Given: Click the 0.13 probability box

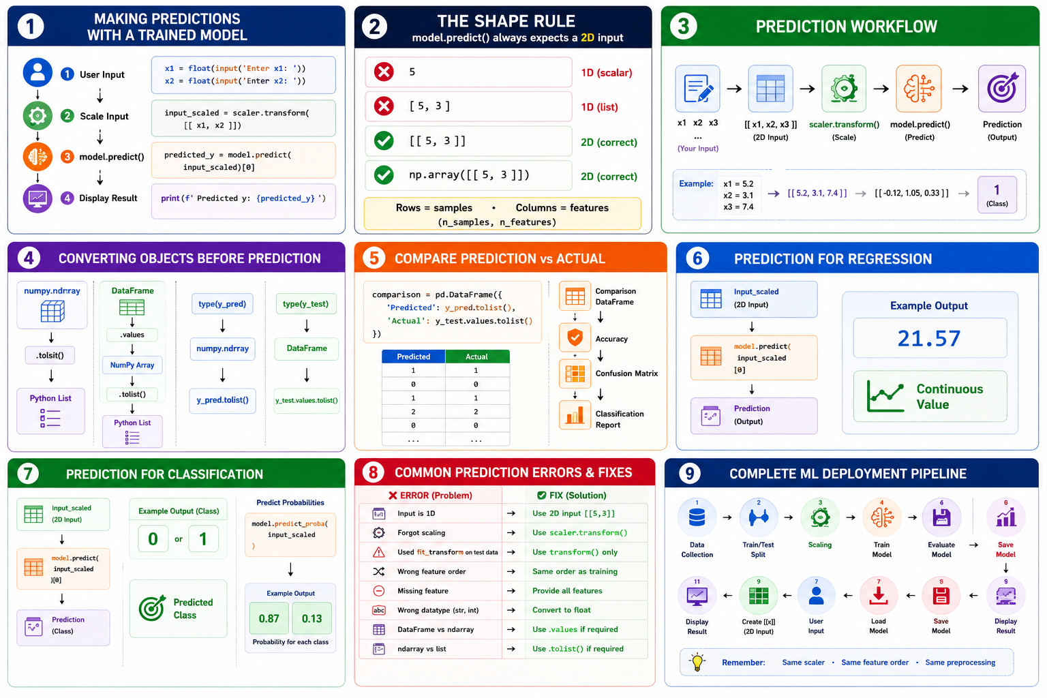Looking at the screenshot, I should click(312, 618).
